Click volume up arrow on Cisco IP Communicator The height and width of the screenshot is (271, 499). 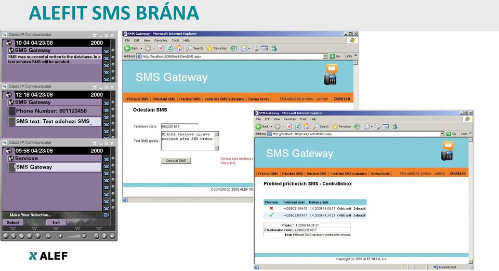click(x=84, y=236)
